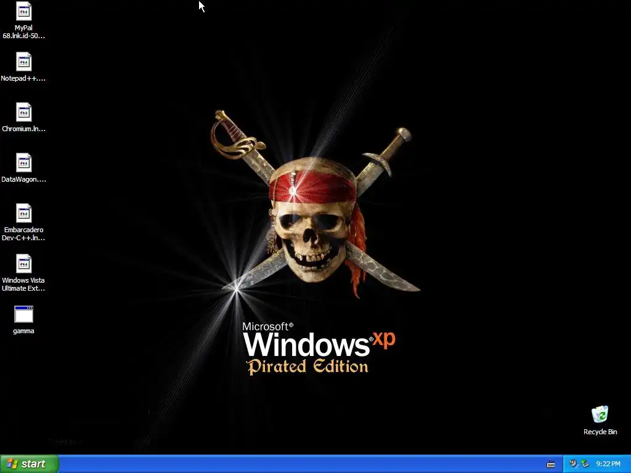Screen dimensions: 631x473
Task: Select the Chromium shortcut icon
Action: [24, 112]
